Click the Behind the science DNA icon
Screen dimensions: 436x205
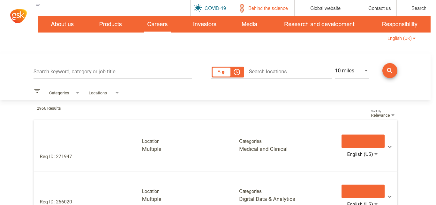click(242, 8)
